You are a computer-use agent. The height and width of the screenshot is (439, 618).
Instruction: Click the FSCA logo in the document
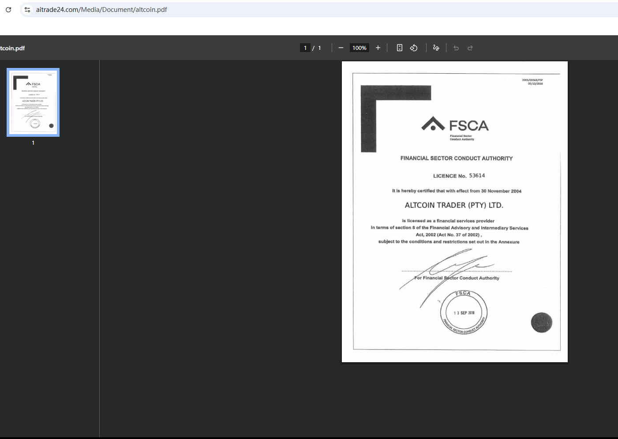[x=455, y=126]
